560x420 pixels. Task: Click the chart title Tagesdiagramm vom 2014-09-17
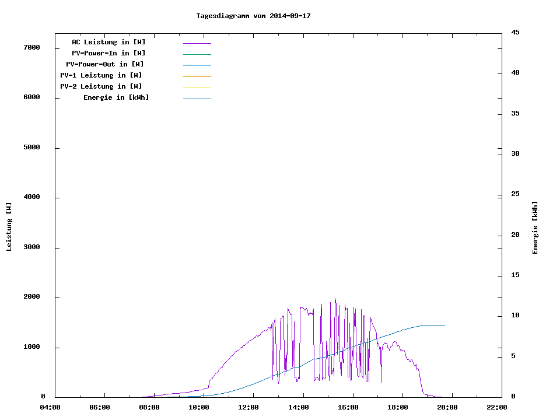click(x=253, y=16)
